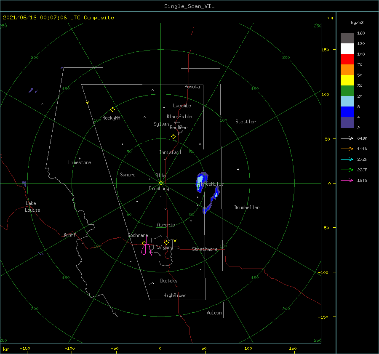Click the Calgary city label
Screen dimensions: 379x354
(164, 248)
